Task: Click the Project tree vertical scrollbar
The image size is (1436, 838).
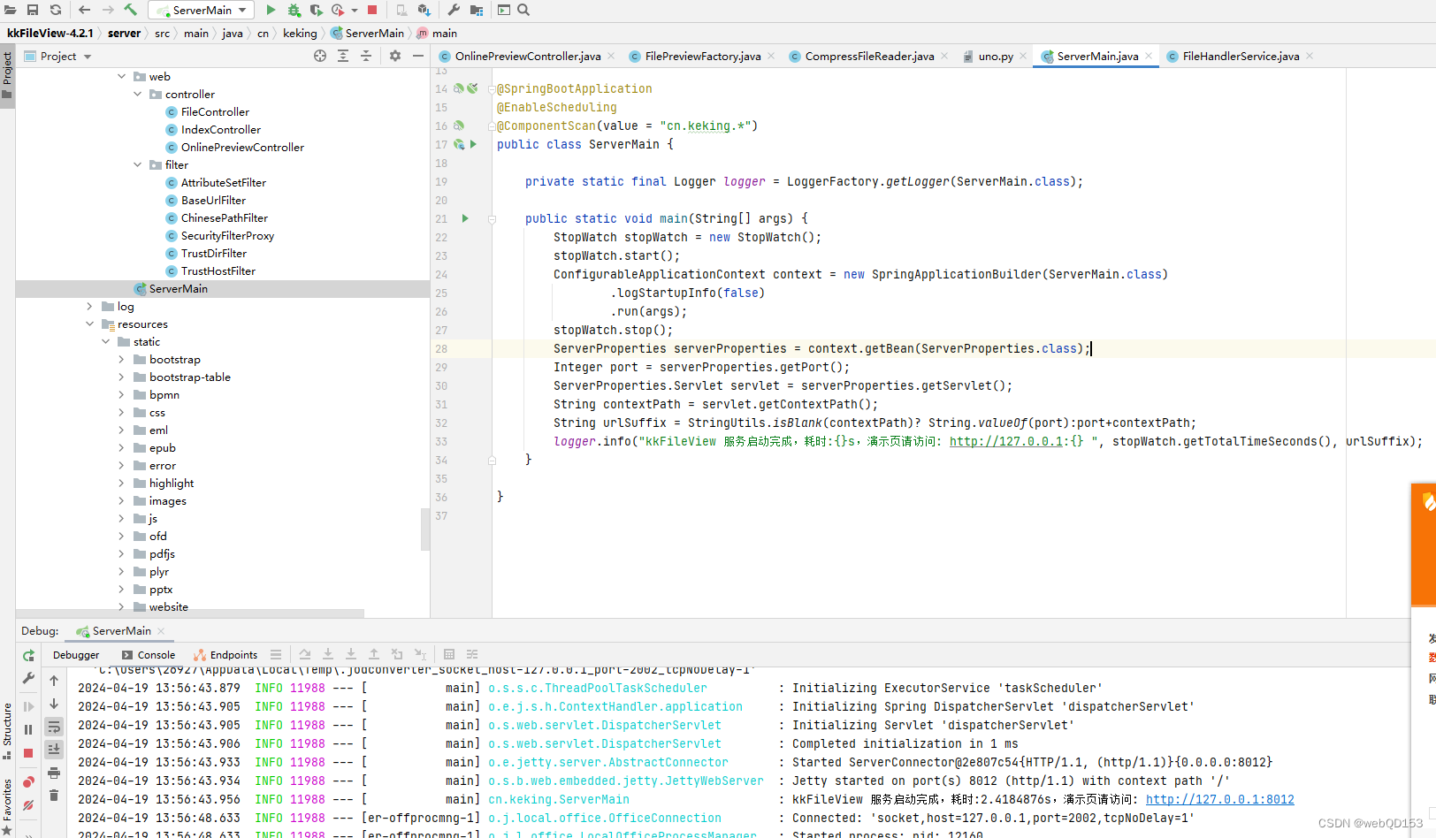Action: click(x=424, y=528)
